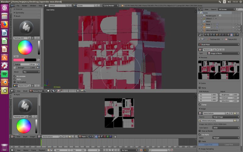Enable the Use Gradient checkbox
Screen dimensions: 243x152
point(15,82)
